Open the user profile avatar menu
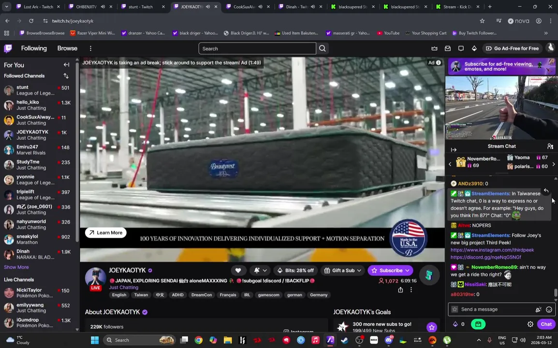Screen dimensions: 558x348 (551, 48)
